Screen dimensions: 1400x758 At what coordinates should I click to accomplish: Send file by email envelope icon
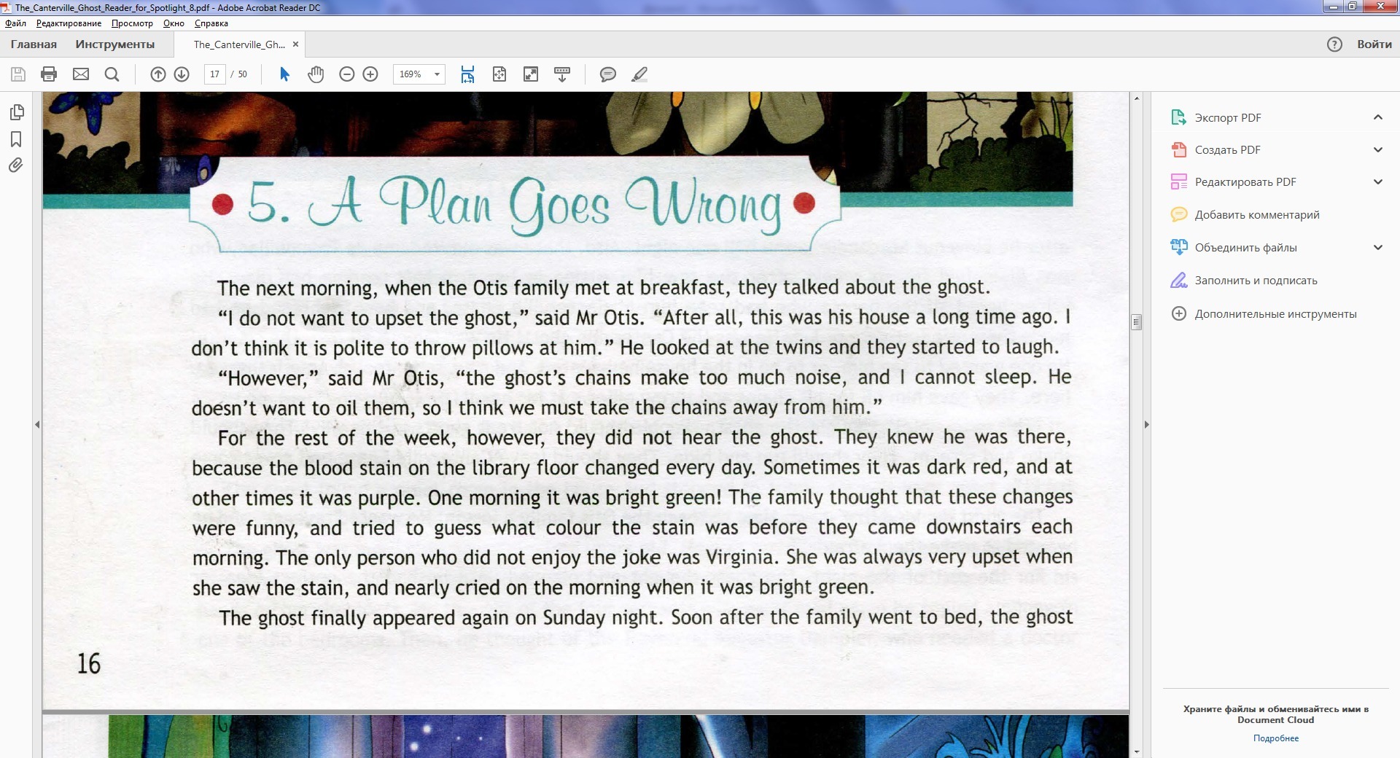(x=81, y=74)
